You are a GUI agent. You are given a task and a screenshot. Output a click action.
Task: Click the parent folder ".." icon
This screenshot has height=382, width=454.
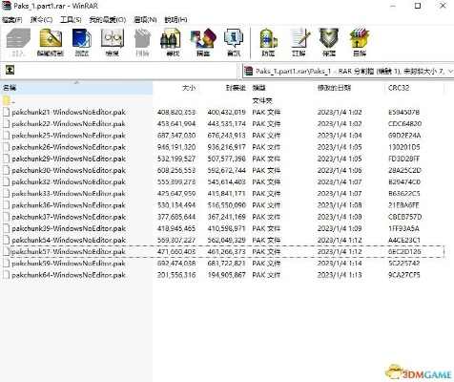(x=6, y=101)
